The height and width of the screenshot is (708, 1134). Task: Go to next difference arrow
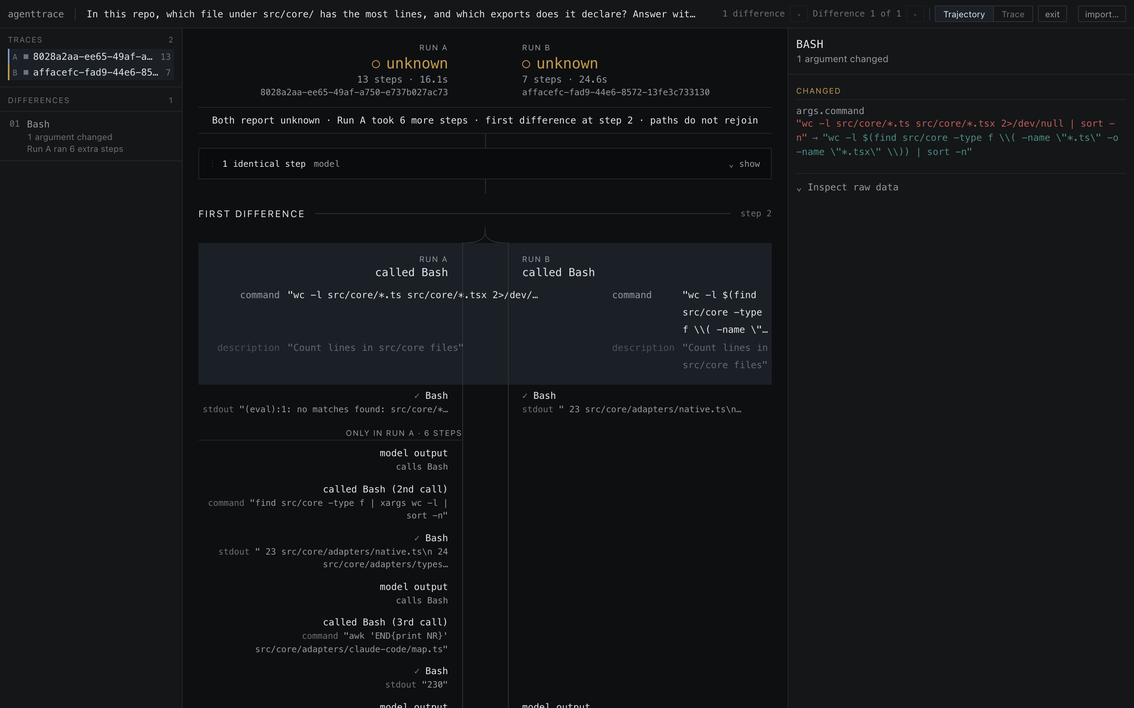coord(915,14)
